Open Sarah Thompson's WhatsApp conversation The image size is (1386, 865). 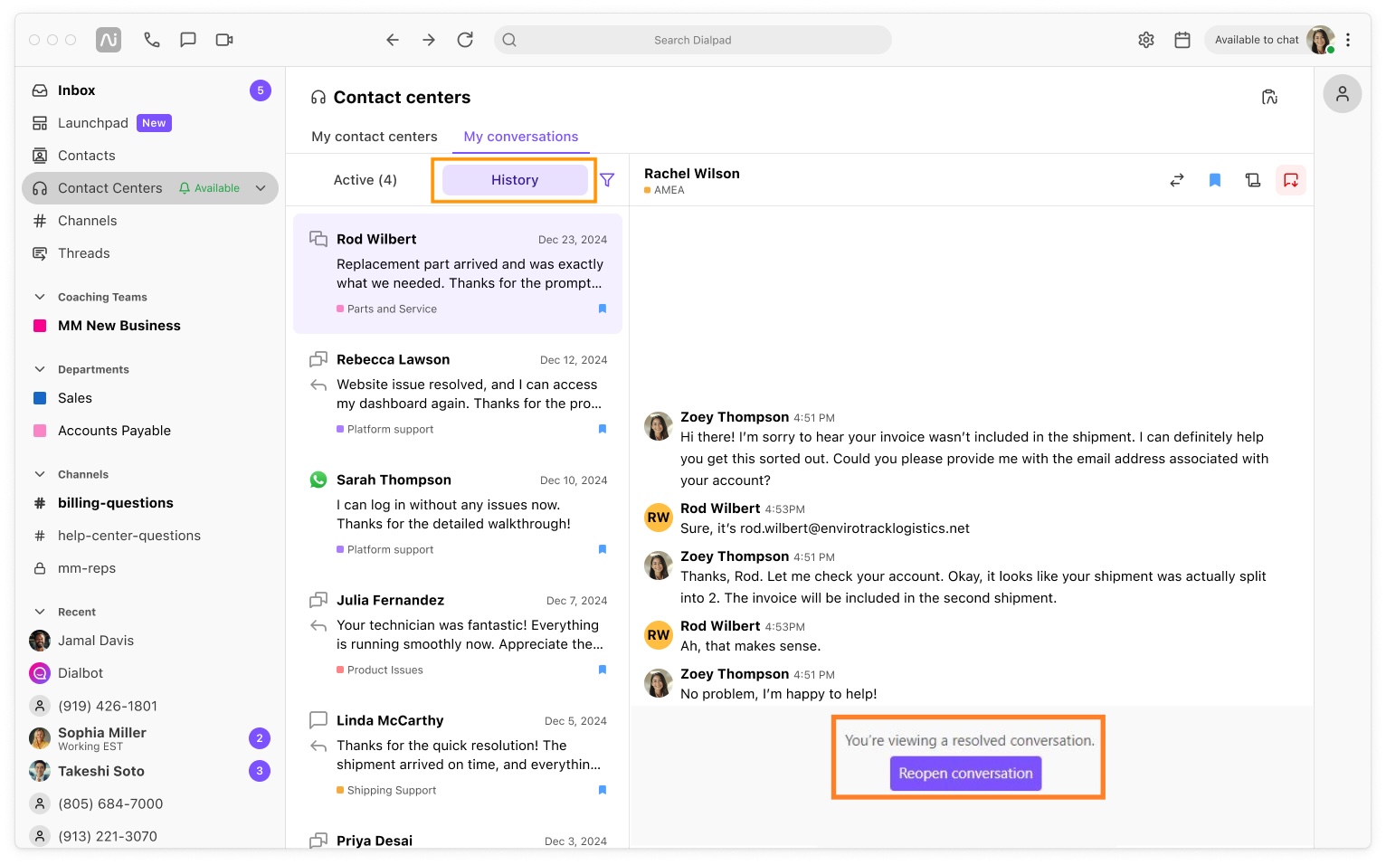point(458,514)
